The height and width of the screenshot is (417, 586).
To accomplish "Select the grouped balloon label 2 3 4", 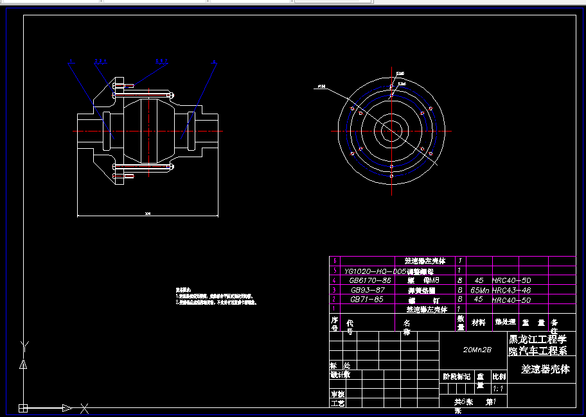I will 100,60.
